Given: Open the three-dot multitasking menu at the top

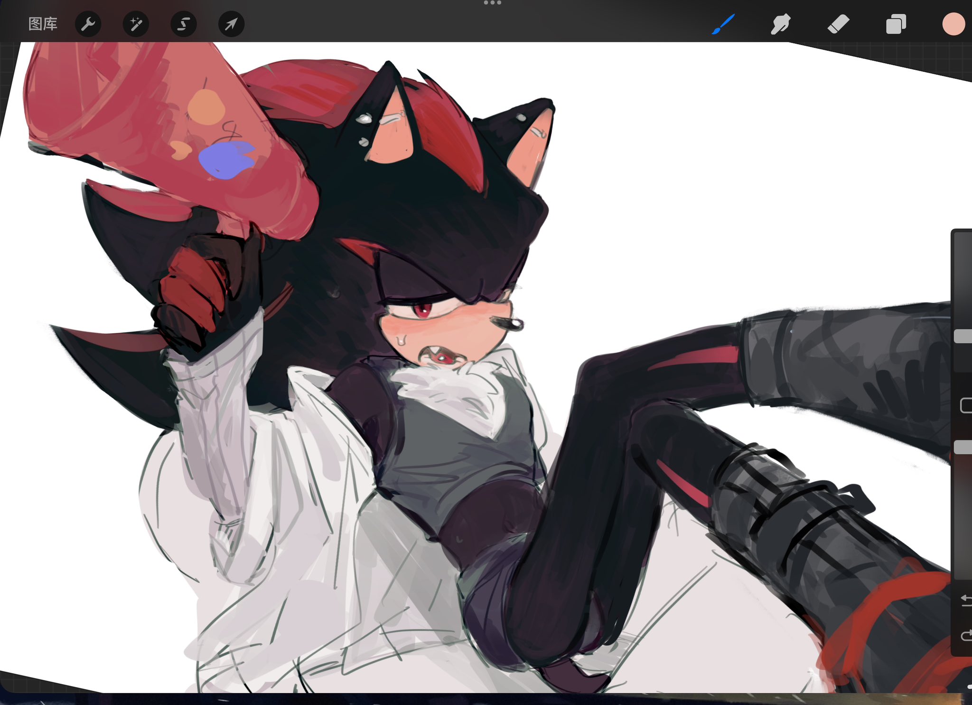Looking at the screenshot, I should 492,3.
